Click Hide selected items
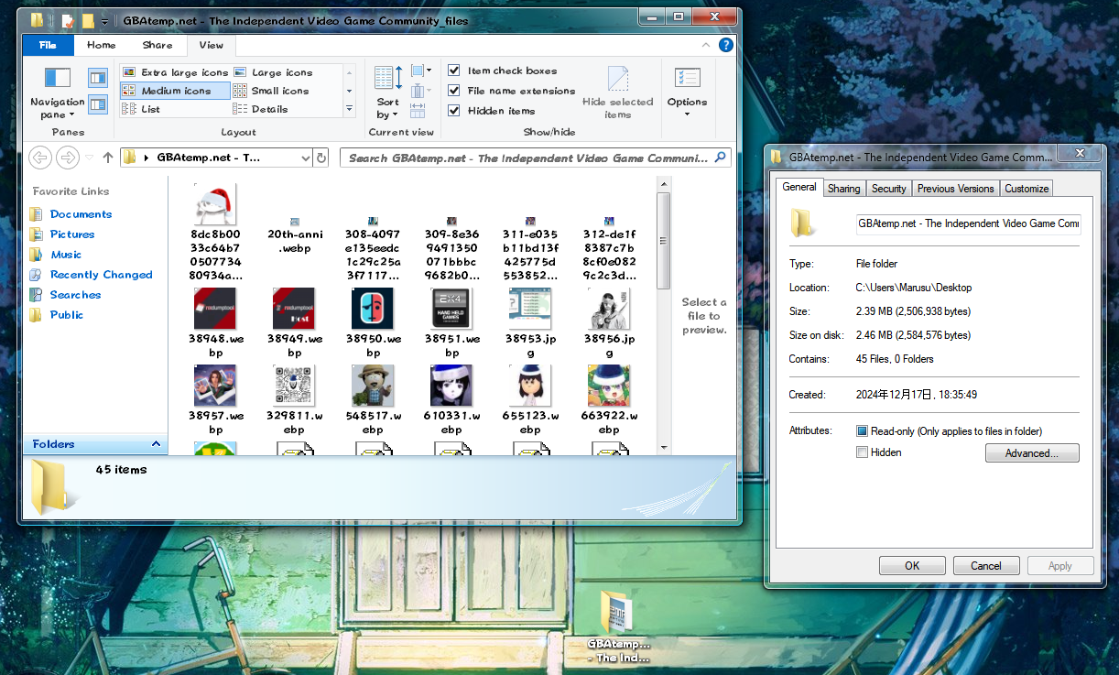 618,92
